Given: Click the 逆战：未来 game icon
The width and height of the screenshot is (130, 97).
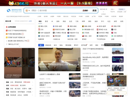Looking at the screenshot, I should pos(83,36).
